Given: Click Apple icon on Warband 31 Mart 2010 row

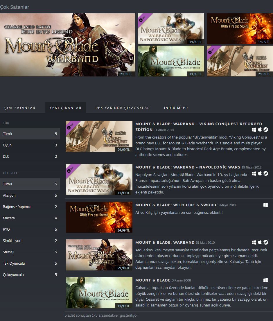Looking at the screenshot, I should click(260, 242).
